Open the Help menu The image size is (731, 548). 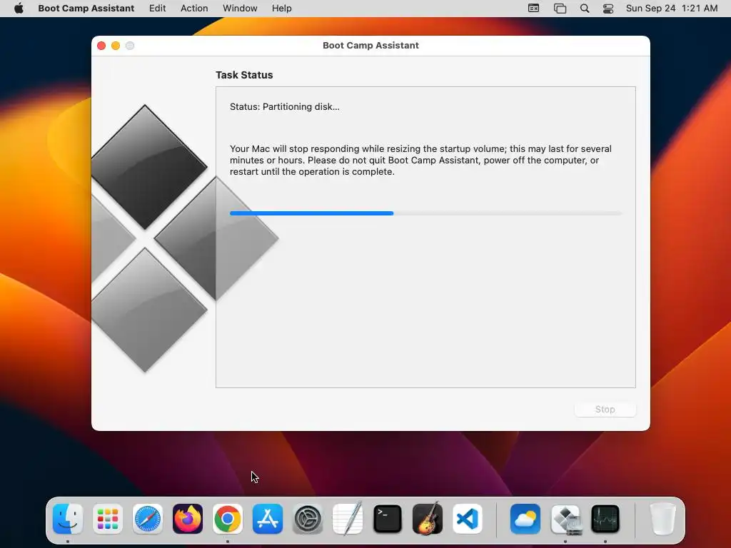[281, 9]
